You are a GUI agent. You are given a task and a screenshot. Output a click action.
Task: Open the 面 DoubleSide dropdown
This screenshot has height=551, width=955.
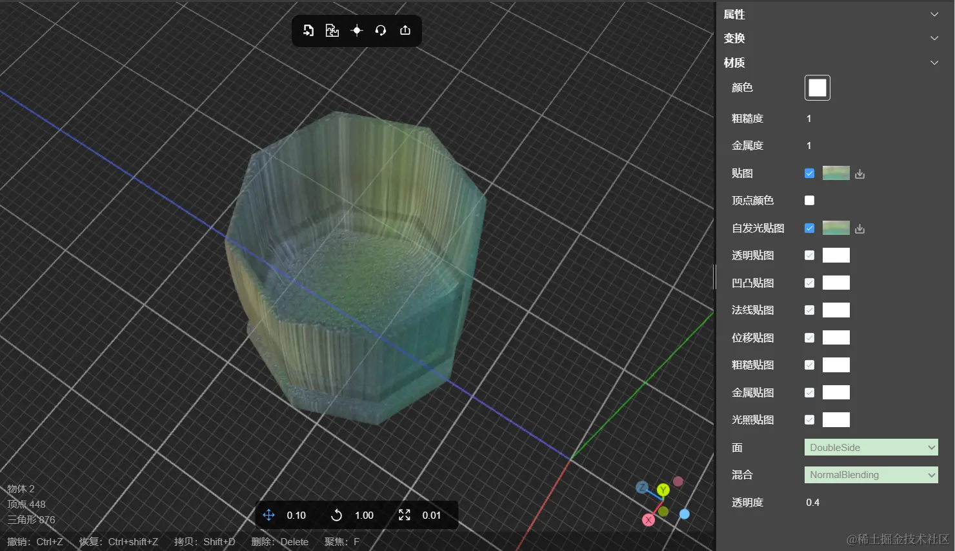click(x=871, y=447)
